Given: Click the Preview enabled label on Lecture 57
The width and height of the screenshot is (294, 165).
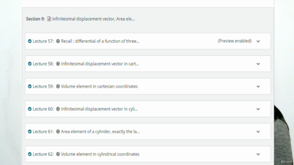Looking at the screenshot, I should click(235, 41).
